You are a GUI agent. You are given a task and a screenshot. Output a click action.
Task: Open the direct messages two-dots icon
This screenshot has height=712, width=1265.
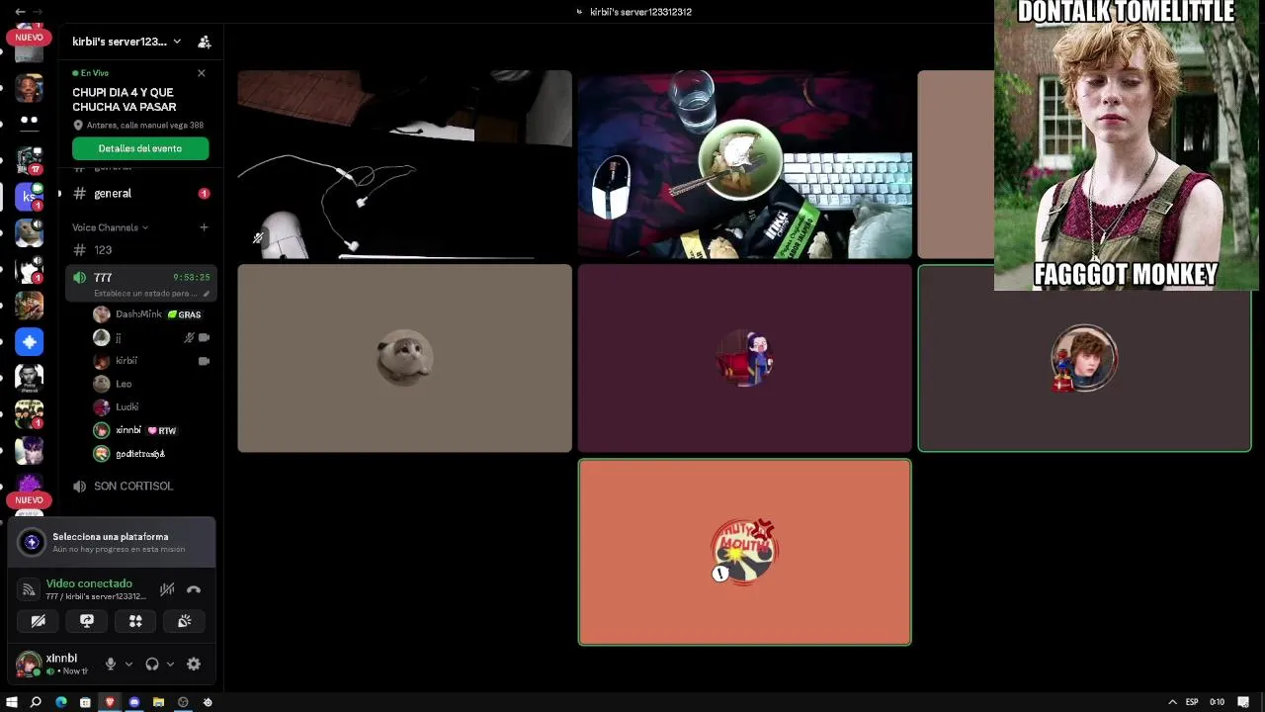click(x=29, y=120)
